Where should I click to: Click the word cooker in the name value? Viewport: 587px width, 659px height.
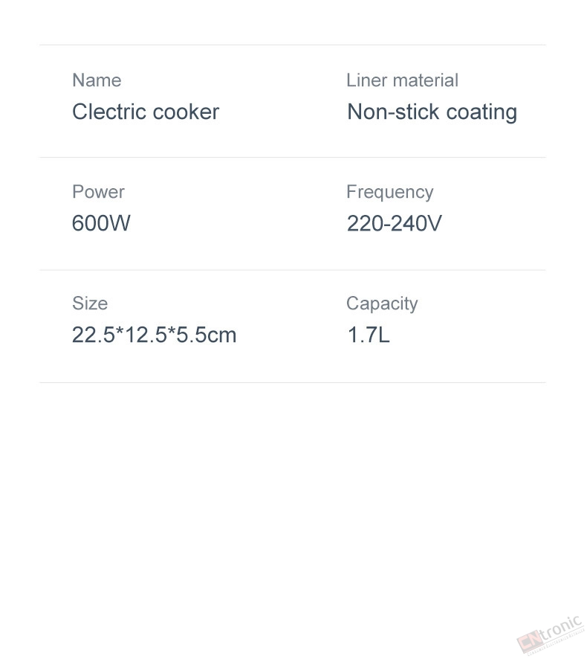click(186, 112)
